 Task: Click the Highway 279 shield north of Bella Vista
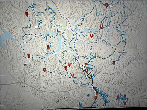[x=37, y=28]
